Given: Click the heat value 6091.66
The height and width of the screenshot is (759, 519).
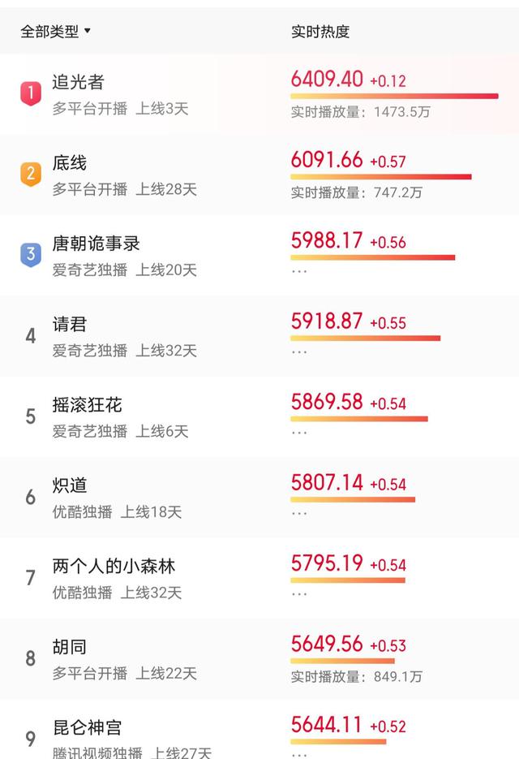Looking at the screenshot, I should click(x=327, y=160).
